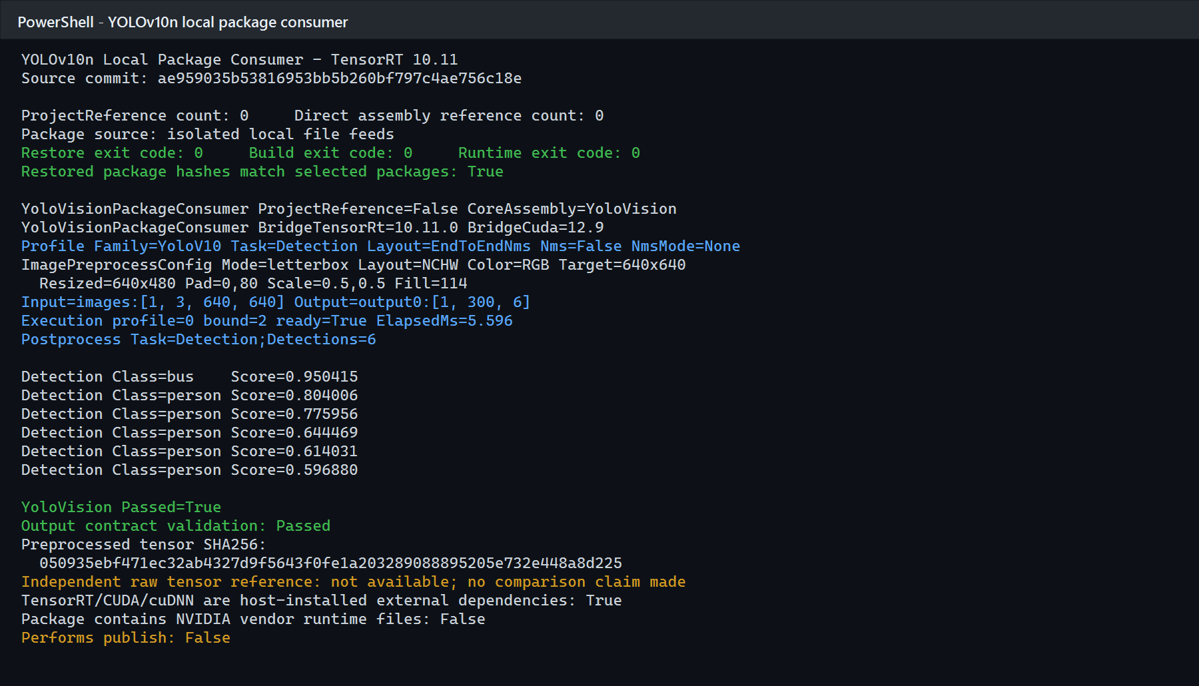This screenshot has height=686, width=1199.
Task: Select the heading line 'YOLOv10n Local Package Consumer – TensorRT 10.11'
Action: point(239,59)
